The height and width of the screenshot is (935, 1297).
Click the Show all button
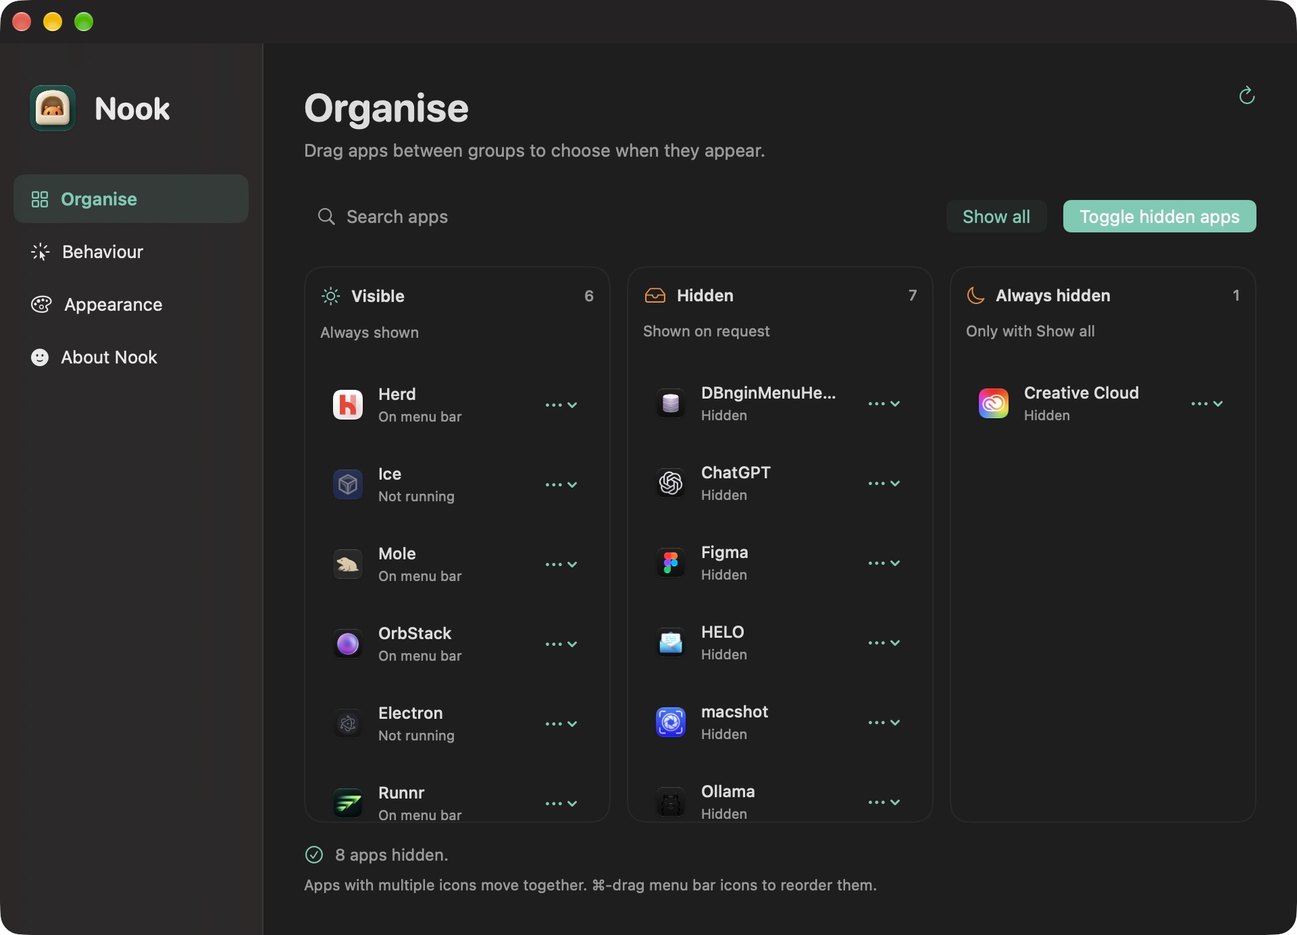point(996,216)
